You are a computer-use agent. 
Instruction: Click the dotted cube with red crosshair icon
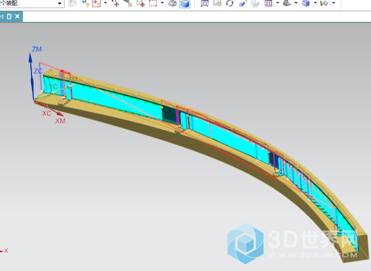[141, 4]
